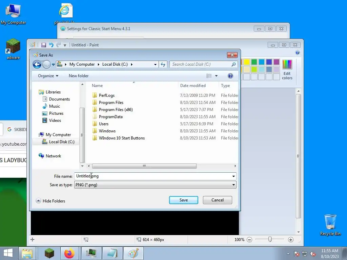Select the yellow color swatch in Paint
Viewport: 347px width, 260px height.
point(247,62)
